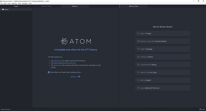The width and height of the screenshot is (206, 111).
Task: Expand the Customize the Styling card
Action: (163, 64)
